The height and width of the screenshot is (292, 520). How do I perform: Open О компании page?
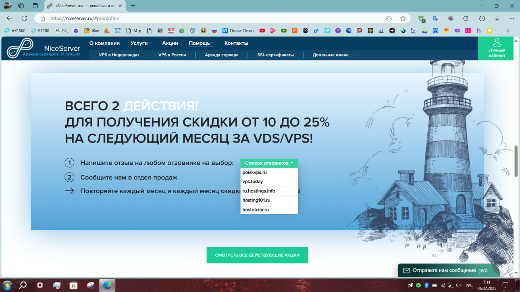(104, 43)
